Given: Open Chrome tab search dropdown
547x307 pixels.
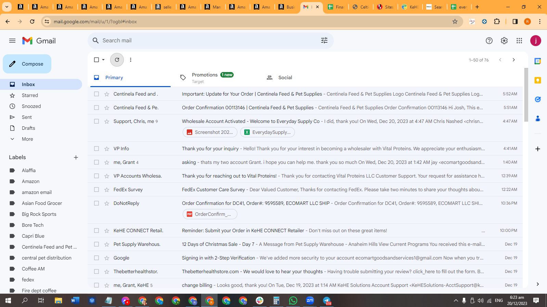Looking at the screenshot, I should tap(6, 7).
